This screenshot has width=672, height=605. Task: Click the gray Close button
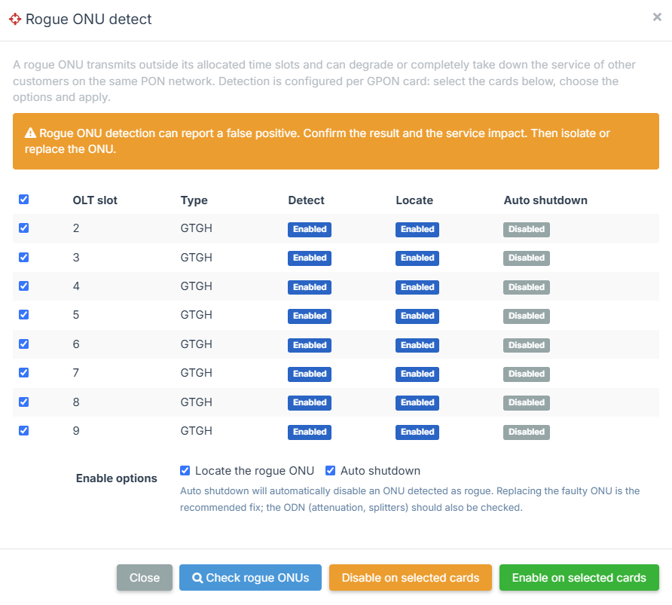tap(145, 578)
